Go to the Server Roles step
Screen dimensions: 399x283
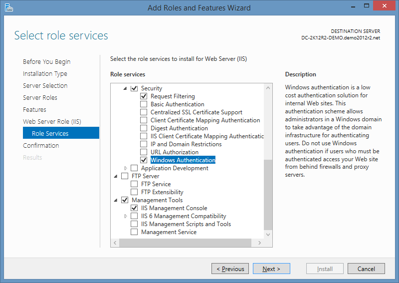(x=40, y=97)
